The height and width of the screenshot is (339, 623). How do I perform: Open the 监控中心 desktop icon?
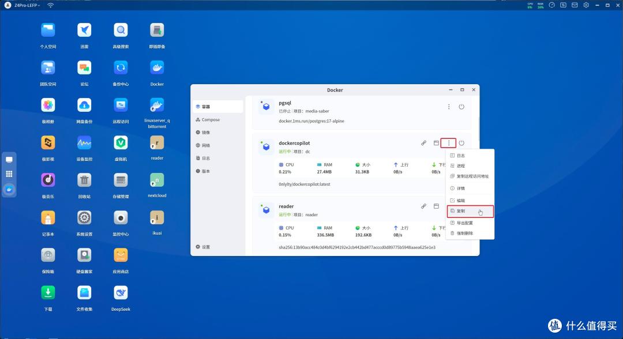click(x=121, y=218)
